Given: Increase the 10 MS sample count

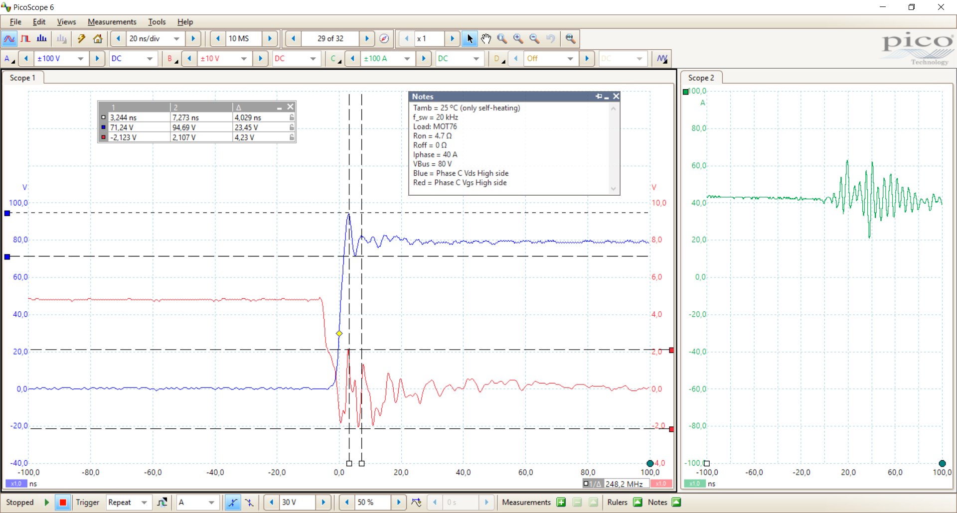Looking at the screenshot, I should click(x=270, y=39).
